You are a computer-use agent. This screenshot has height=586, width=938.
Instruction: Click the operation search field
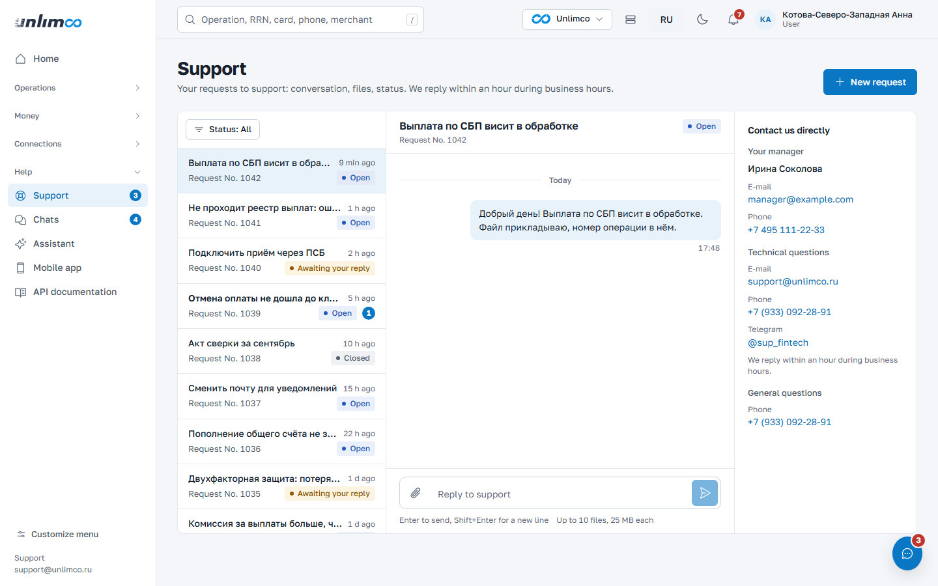(x=300, y=20)
